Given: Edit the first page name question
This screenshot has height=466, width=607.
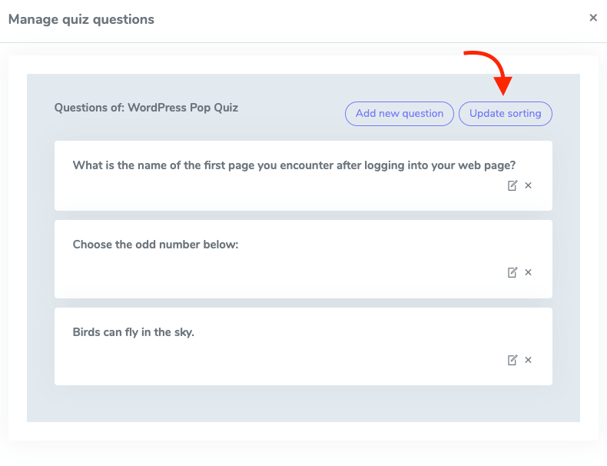Looking at the screenshot, I should pos(512,185).
